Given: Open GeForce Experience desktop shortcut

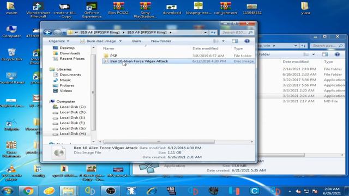Looking at the screenshot, I should pos(92,10).
